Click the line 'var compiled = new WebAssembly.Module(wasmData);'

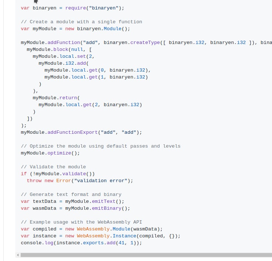[x=92, y=229]
